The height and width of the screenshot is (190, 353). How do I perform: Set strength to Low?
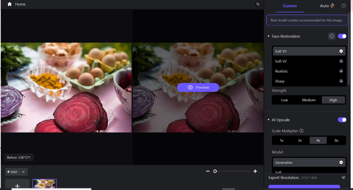click(285, 100)
